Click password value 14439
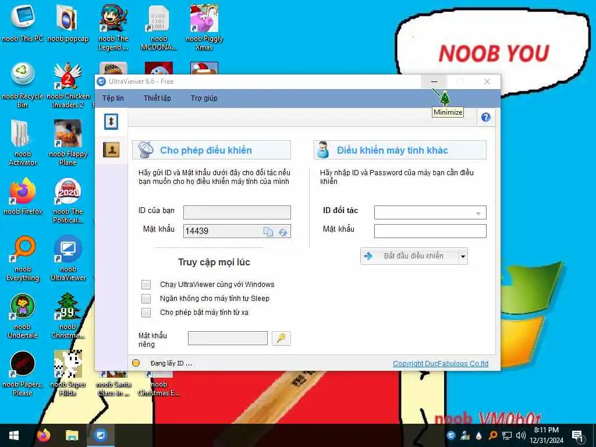The width and height of the screenshot is (596, 447). coord(197,231)
